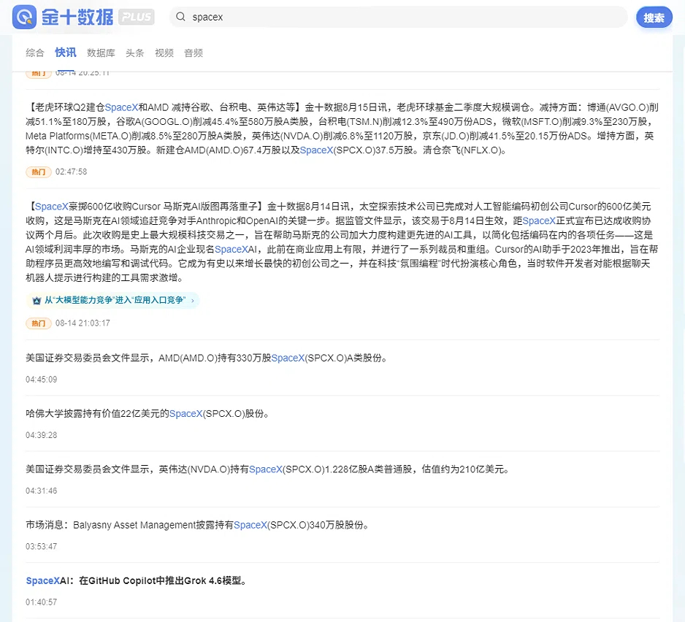
Task: Click the SpaceX link after 距 in the Cursor article
Action: pyautogui.click(x=539, y=221)
